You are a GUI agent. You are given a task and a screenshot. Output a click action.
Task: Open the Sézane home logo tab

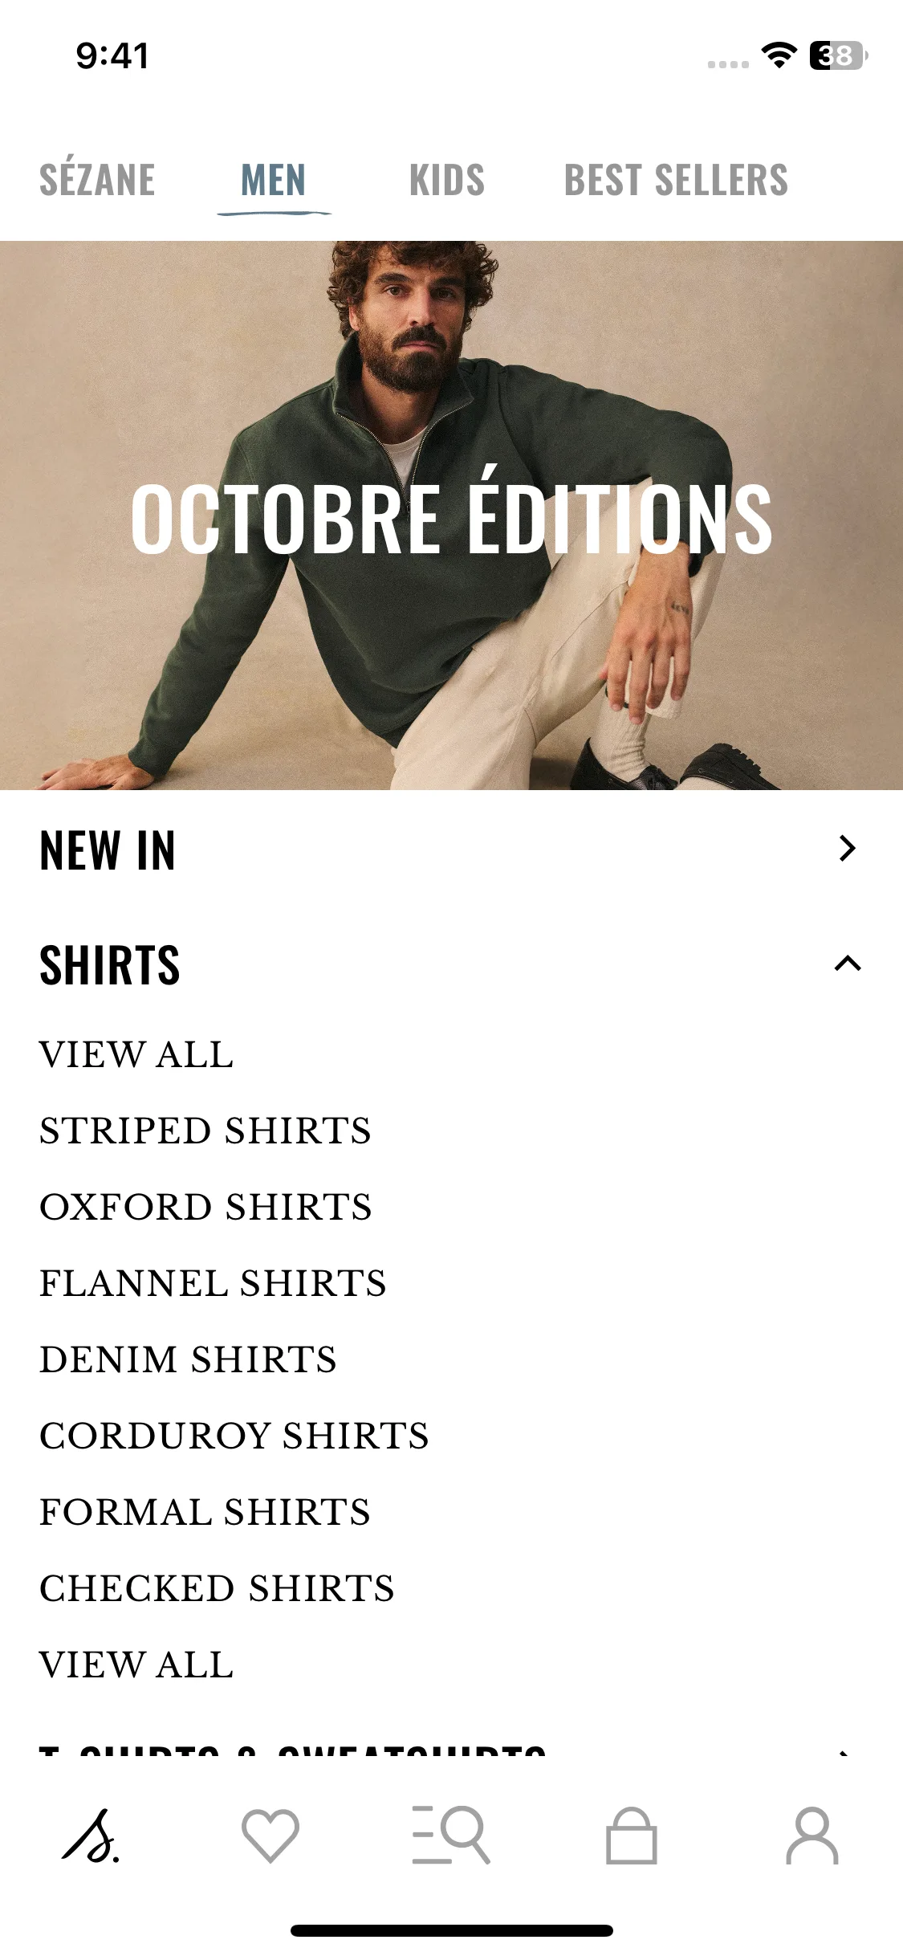91,1836
